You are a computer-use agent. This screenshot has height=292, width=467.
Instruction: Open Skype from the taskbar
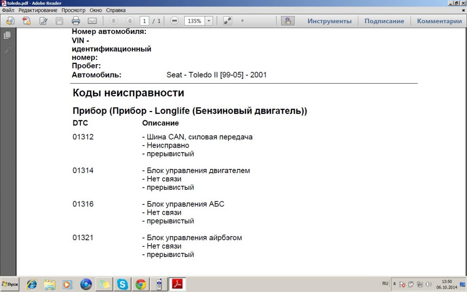coord(123,285)
